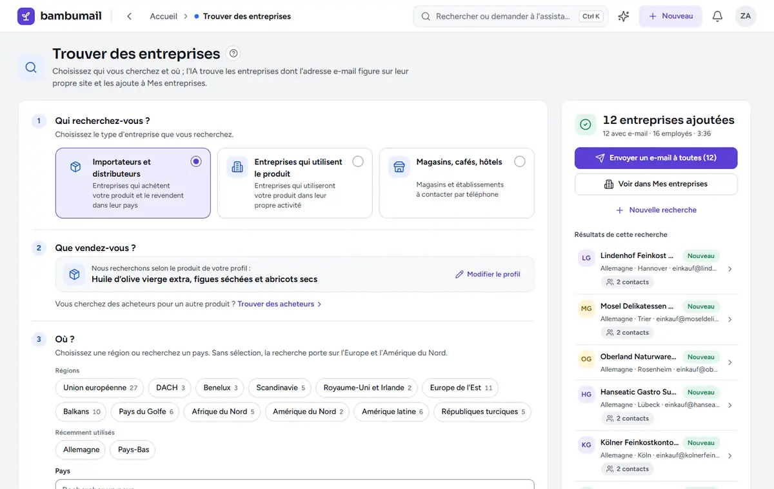Click Voir dans Mes entreprises
Screen dimensions: 774x489
tap(656, 184)
